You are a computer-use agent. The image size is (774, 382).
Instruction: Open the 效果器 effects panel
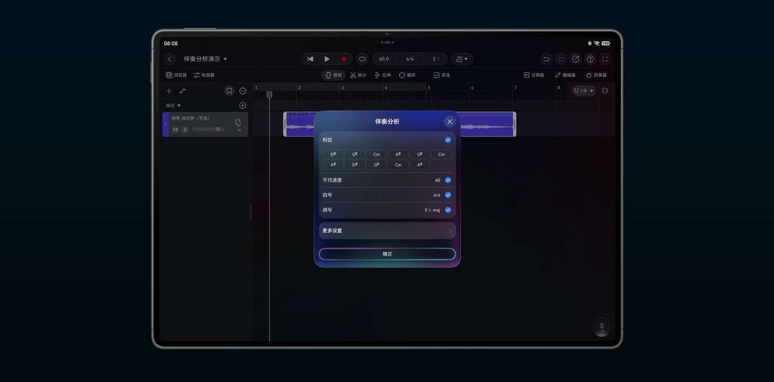point(596,75)
